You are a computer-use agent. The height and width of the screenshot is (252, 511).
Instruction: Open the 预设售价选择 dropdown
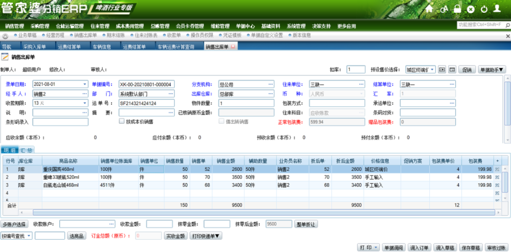point(432,70)
